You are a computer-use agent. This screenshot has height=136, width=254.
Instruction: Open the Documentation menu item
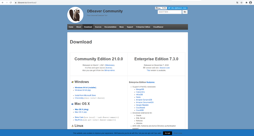tap(110, 27)
